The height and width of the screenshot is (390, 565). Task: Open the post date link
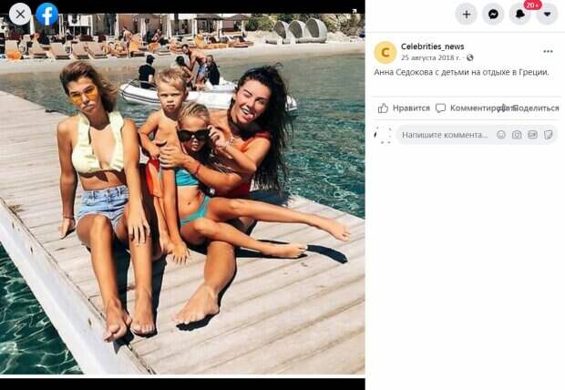(430, 57)
